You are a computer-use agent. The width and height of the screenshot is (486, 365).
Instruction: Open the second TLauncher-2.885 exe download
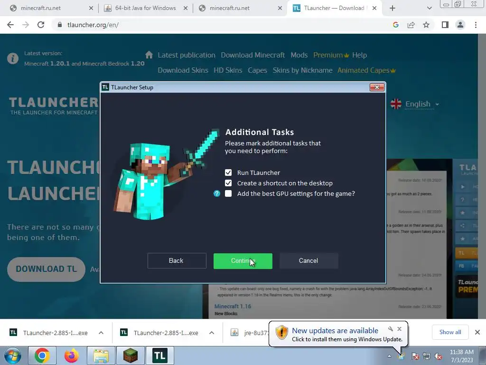(159, 333)
